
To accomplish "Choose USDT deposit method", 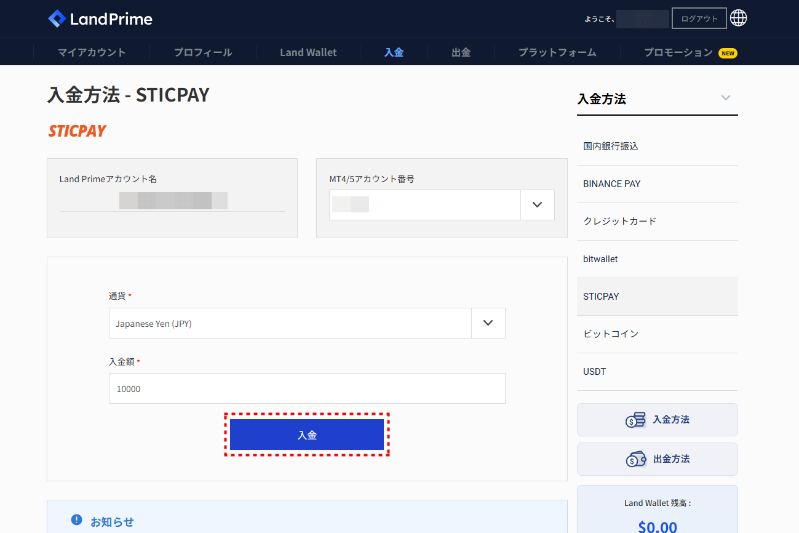I will tap(658, 372).
